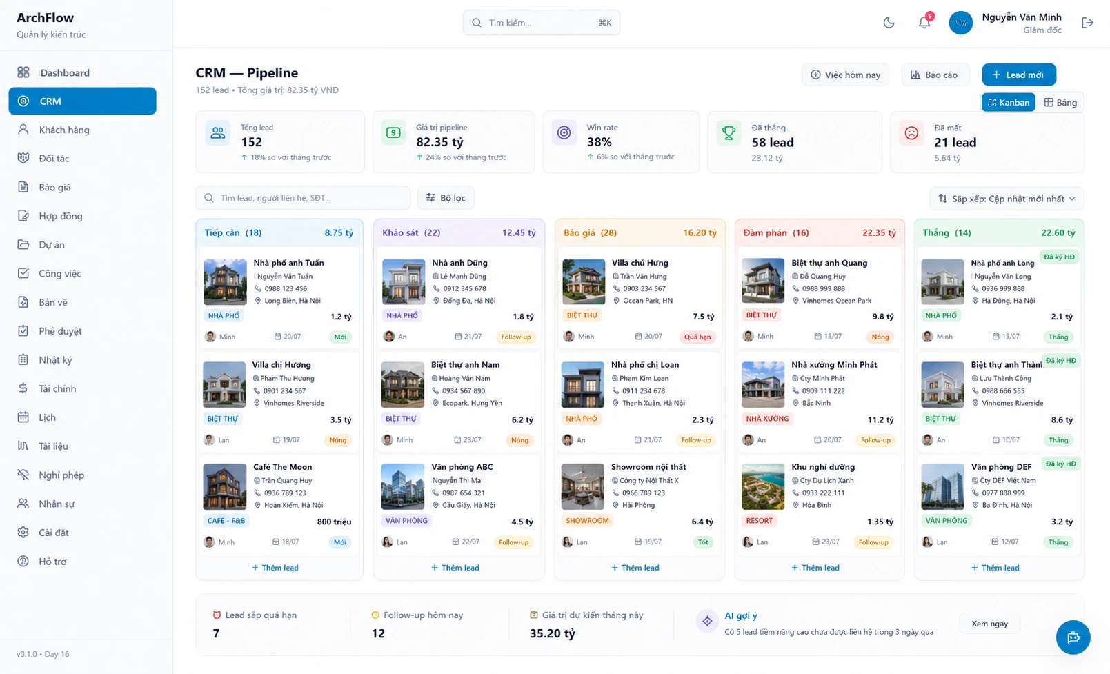Click the Nhân sự people icon
The height and width of the screenshot is (674, 1110).
23,504
